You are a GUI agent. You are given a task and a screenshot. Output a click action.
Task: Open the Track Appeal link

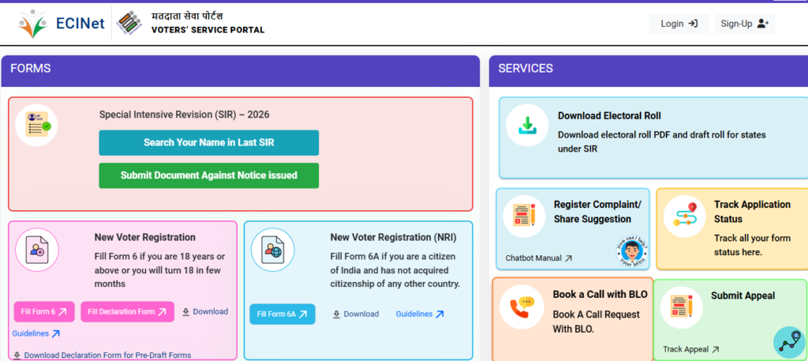[x=690, y=349]
